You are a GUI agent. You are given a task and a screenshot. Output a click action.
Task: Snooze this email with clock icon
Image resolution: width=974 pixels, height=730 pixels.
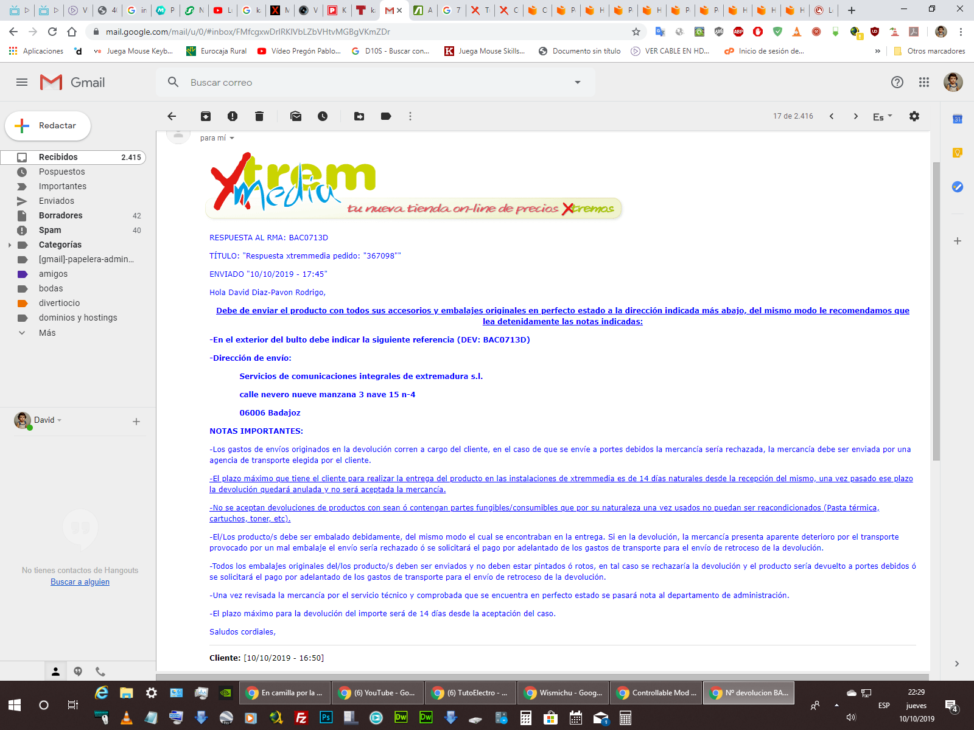click(323, 116)
